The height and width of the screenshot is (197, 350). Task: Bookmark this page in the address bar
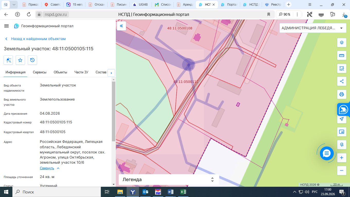[269, 14]
